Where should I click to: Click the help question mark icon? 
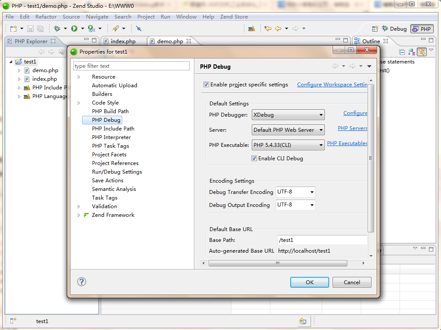[x=82, y=282]
